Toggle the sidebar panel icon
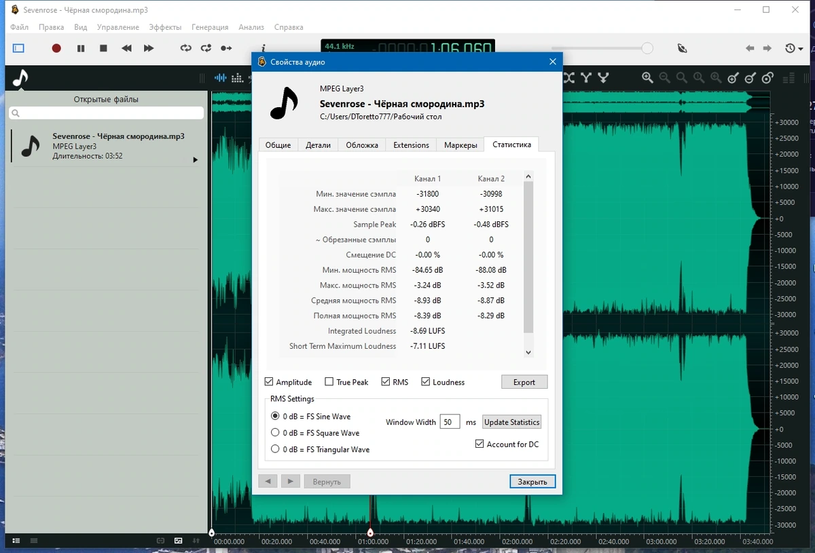 [x=18, y=48]
